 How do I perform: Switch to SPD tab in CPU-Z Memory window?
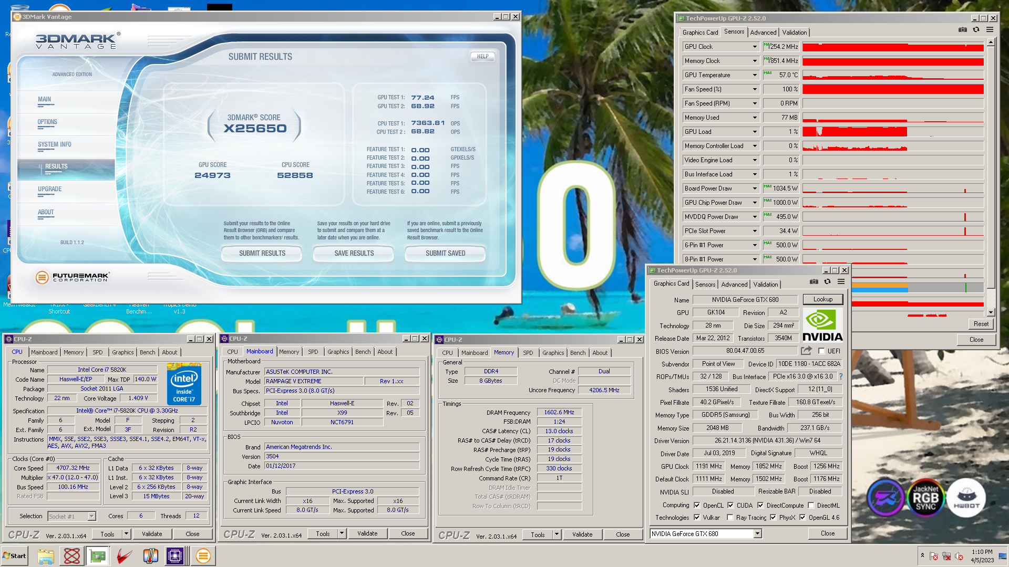pyautogui.click(x=528, y=353)
